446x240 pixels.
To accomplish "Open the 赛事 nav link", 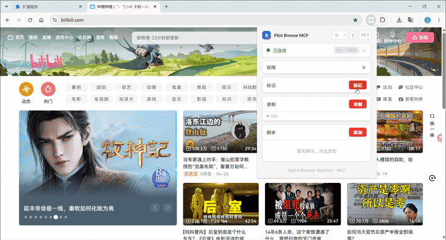I will coord(113,37).
